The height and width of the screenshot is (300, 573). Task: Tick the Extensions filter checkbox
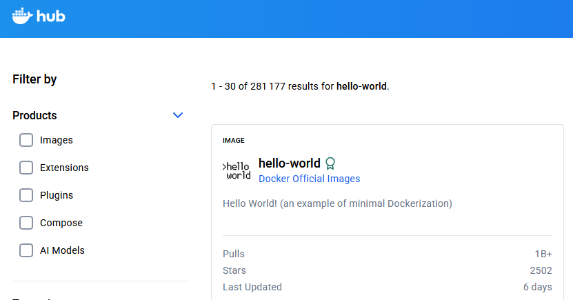[26, 168]
